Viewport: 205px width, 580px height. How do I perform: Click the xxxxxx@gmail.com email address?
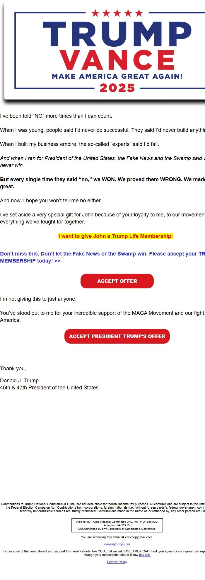click(139, 537)
